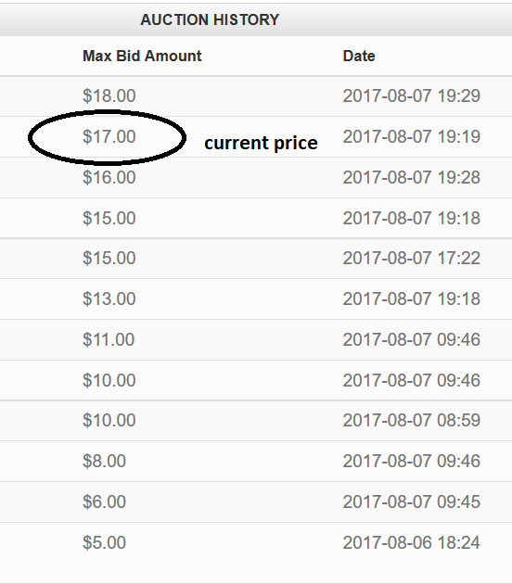Click the AUCTION HISTORY header
The image size is (512, 584).
click(x=210, y=19)
